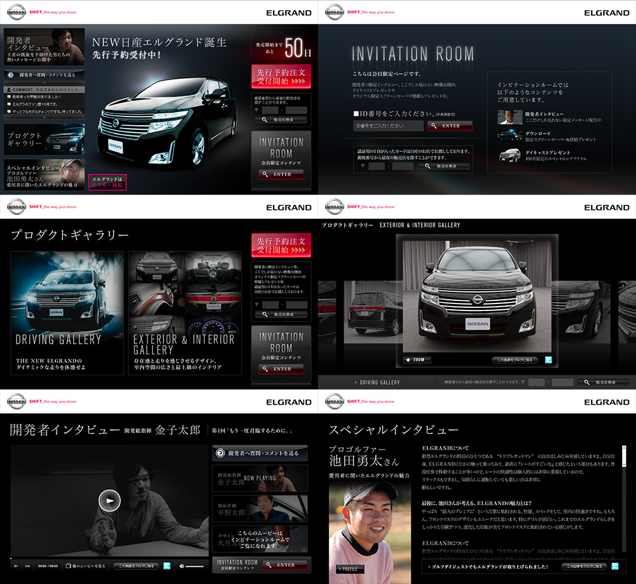Click the ダウンロード item in the Invitation Room list
Viewport: 636px width, 584px height.
pyautogui.click(x=547, y=136)
